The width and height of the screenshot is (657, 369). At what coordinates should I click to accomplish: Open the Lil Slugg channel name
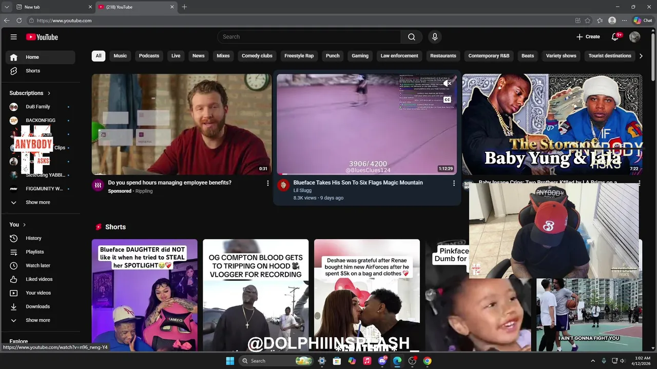302,191
